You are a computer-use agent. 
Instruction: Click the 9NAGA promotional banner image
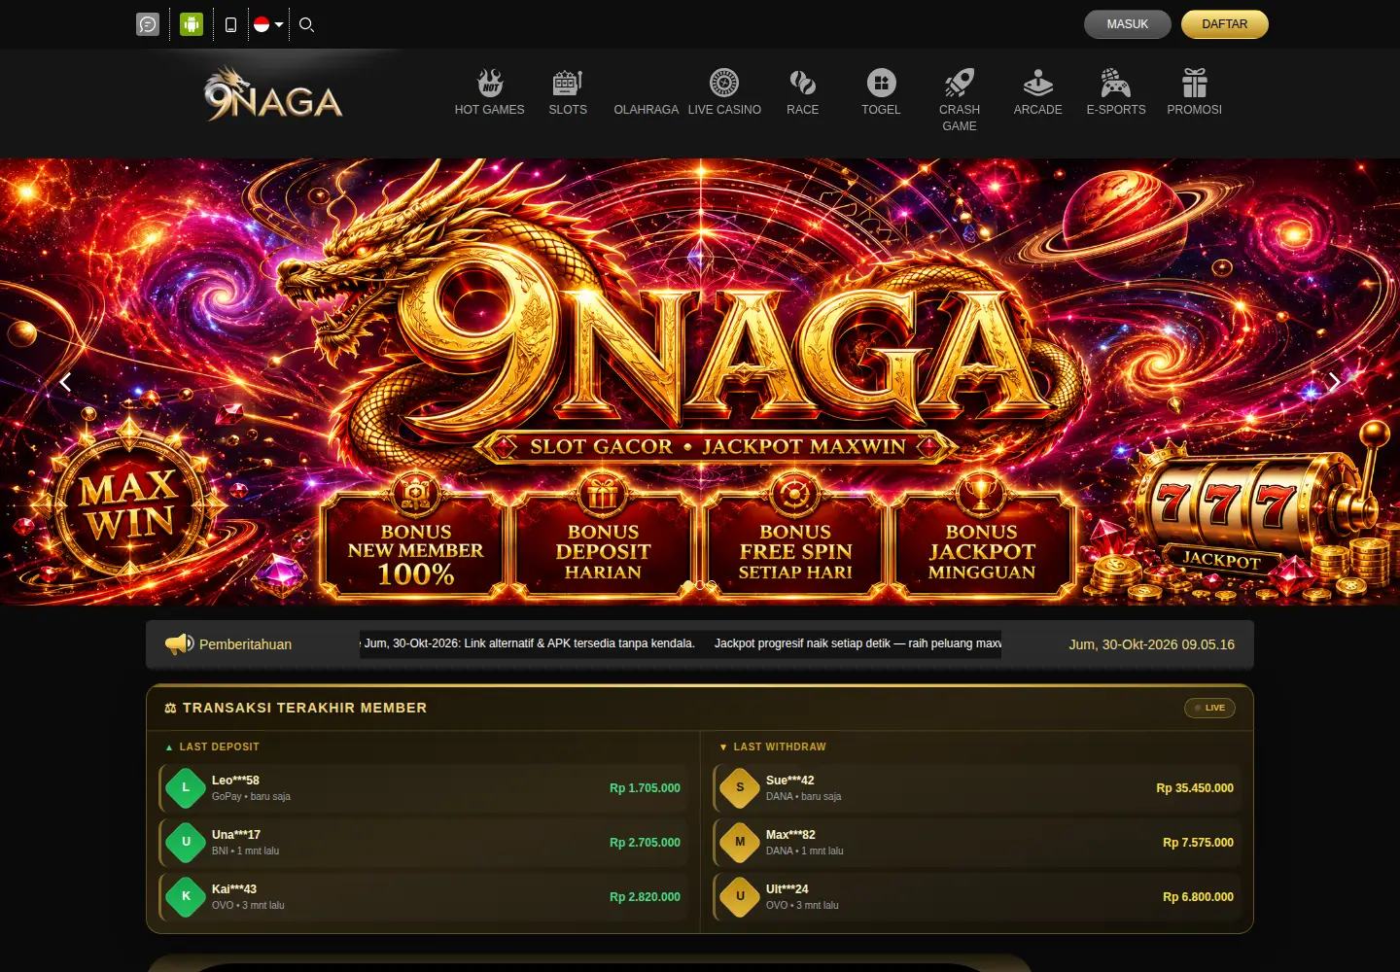(x=700, y=381)
